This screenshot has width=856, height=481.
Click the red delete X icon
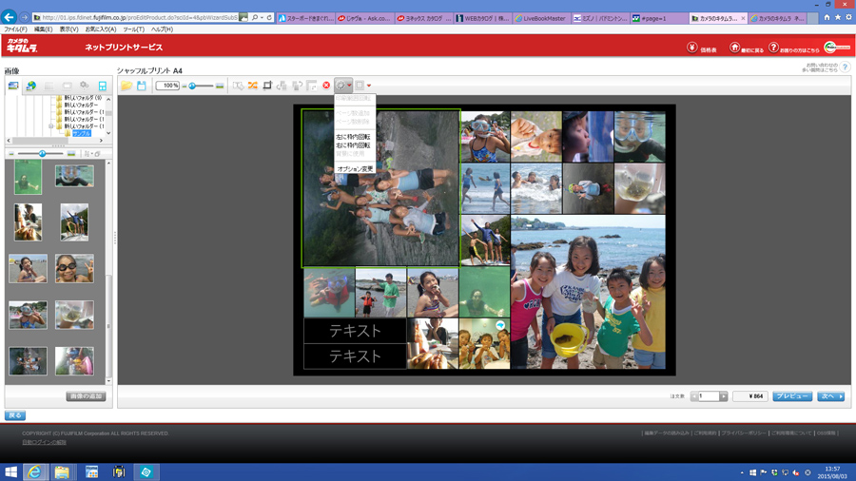(x=326, y=86)
